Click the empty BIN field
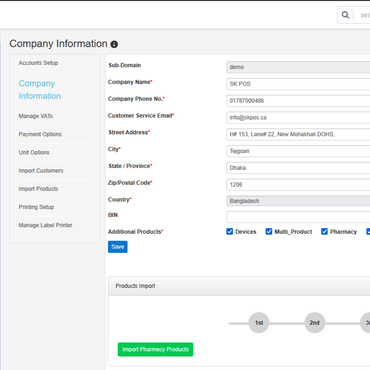This screenshot has height=370, width=370. tap(298, 217)
